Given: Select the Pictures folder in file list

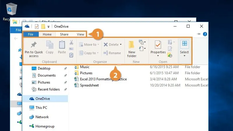Looking at the screenshot, I should [x=86, y=73].
